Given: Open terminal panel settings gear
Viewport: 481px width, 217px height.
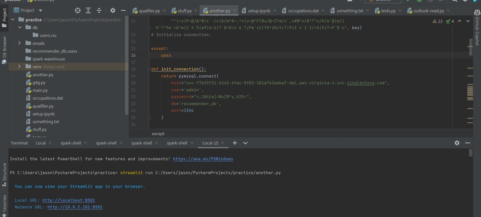Looking at the screenshot, I should coord(457,143).
